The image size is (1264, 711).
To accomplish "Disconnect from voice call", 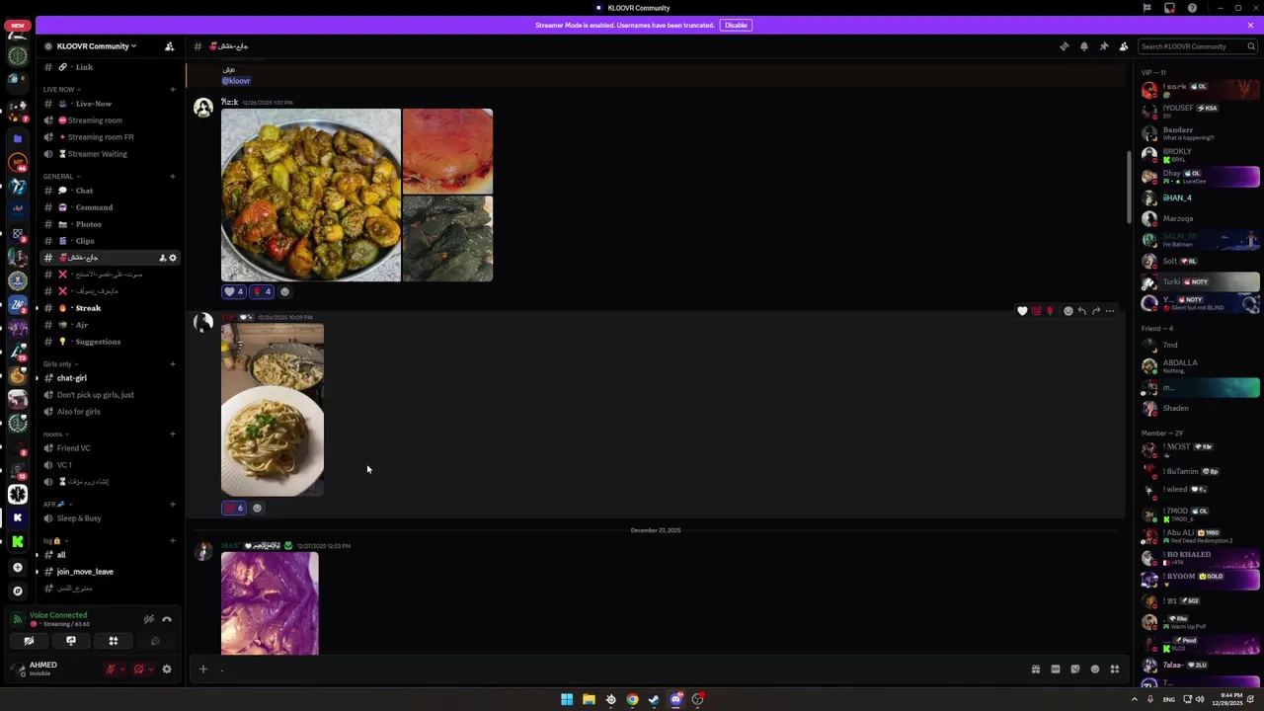I will (167, 619).
